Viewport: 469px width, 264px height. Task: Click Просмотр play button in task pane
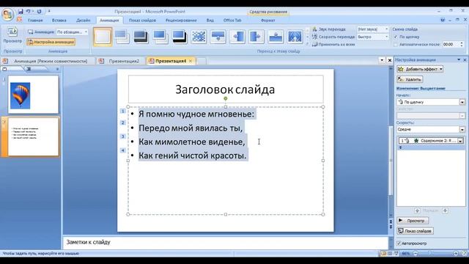coord(413,221)
